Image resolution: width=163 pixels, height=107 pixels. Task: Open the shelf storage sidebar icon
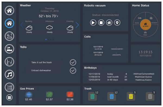(x=10, y=87)
